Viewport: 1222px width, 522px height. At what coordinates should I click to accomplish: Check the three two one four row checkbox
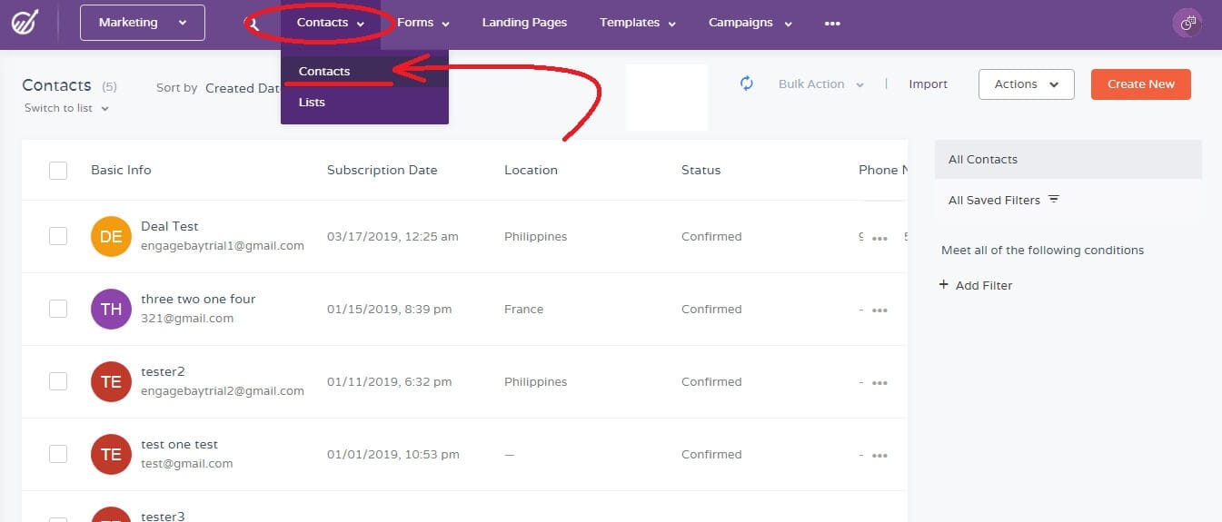tap(58, 309)
